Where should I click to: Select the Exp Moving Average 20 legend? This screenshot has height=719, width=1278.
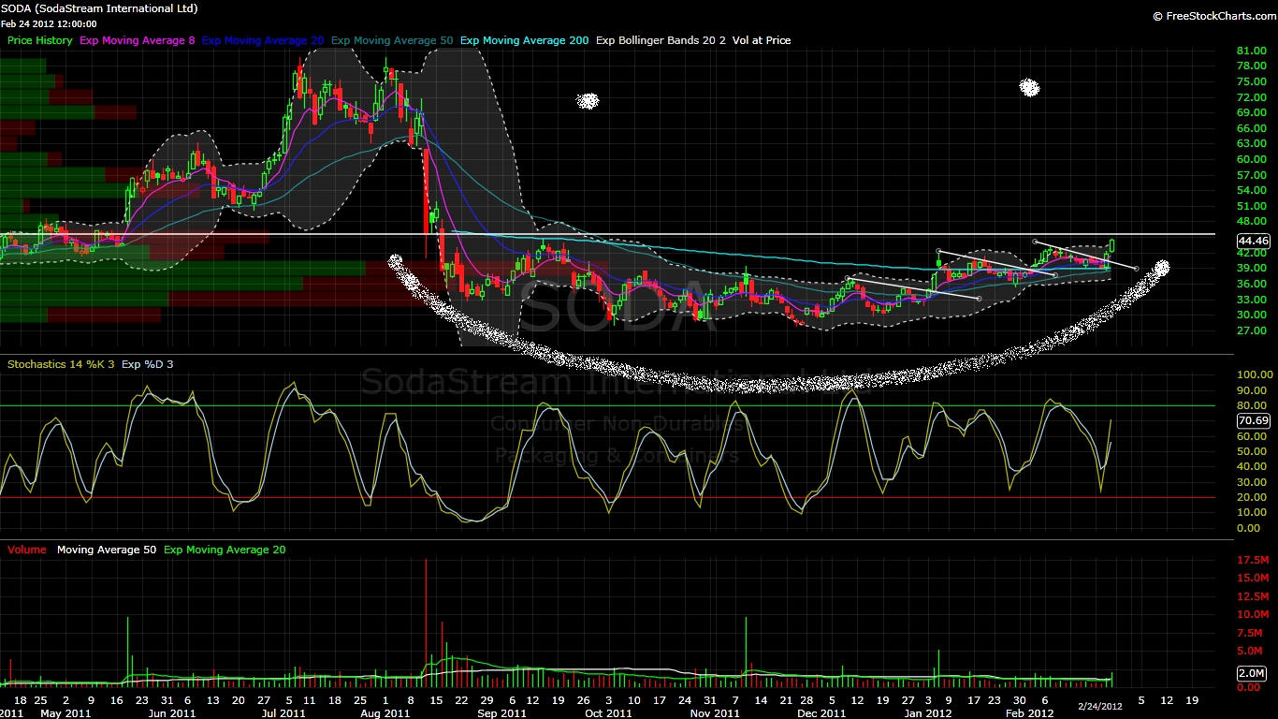pos(263,40)
